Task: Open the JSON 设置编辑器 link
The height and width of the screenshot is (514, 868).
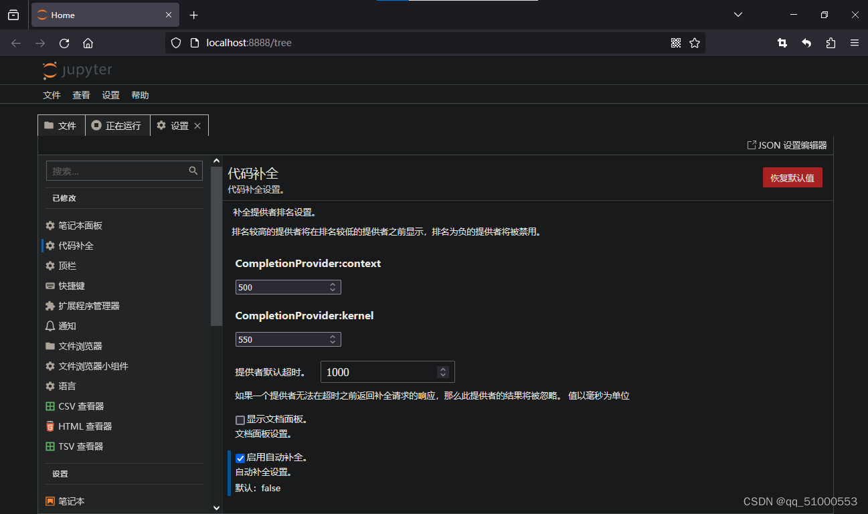Action: 787,145
